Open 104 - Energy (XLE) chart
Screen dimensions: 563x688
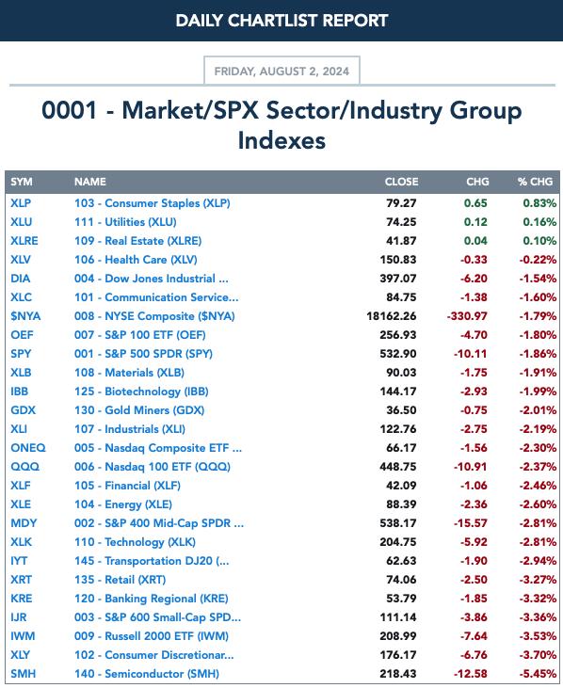[x=123, y=504]
